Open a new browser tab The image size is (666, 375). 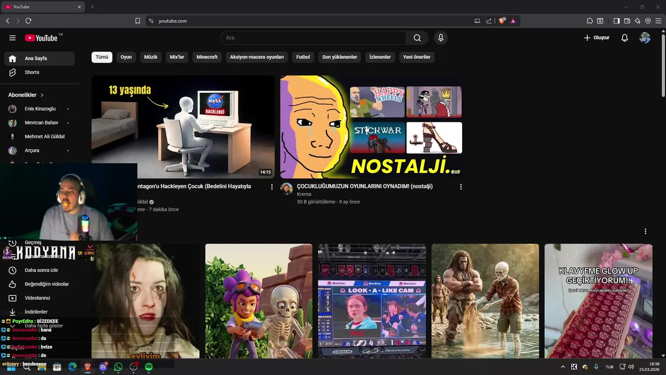pos(92,7)
